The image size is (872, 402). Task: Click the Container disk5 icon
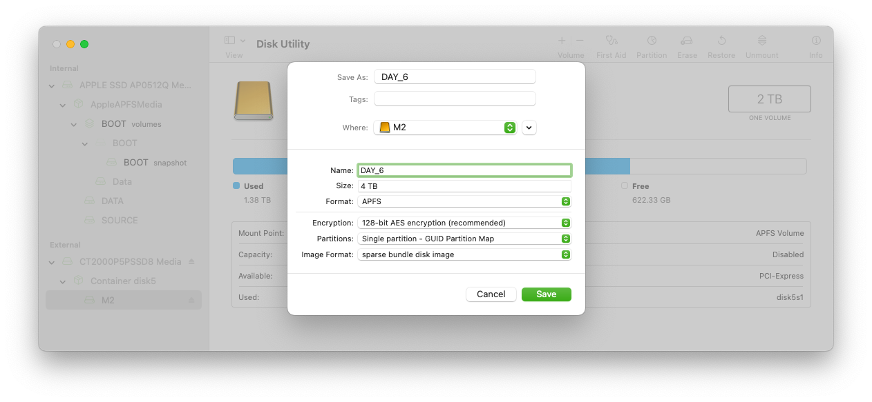pyautogui.click(x=78, y=281)
